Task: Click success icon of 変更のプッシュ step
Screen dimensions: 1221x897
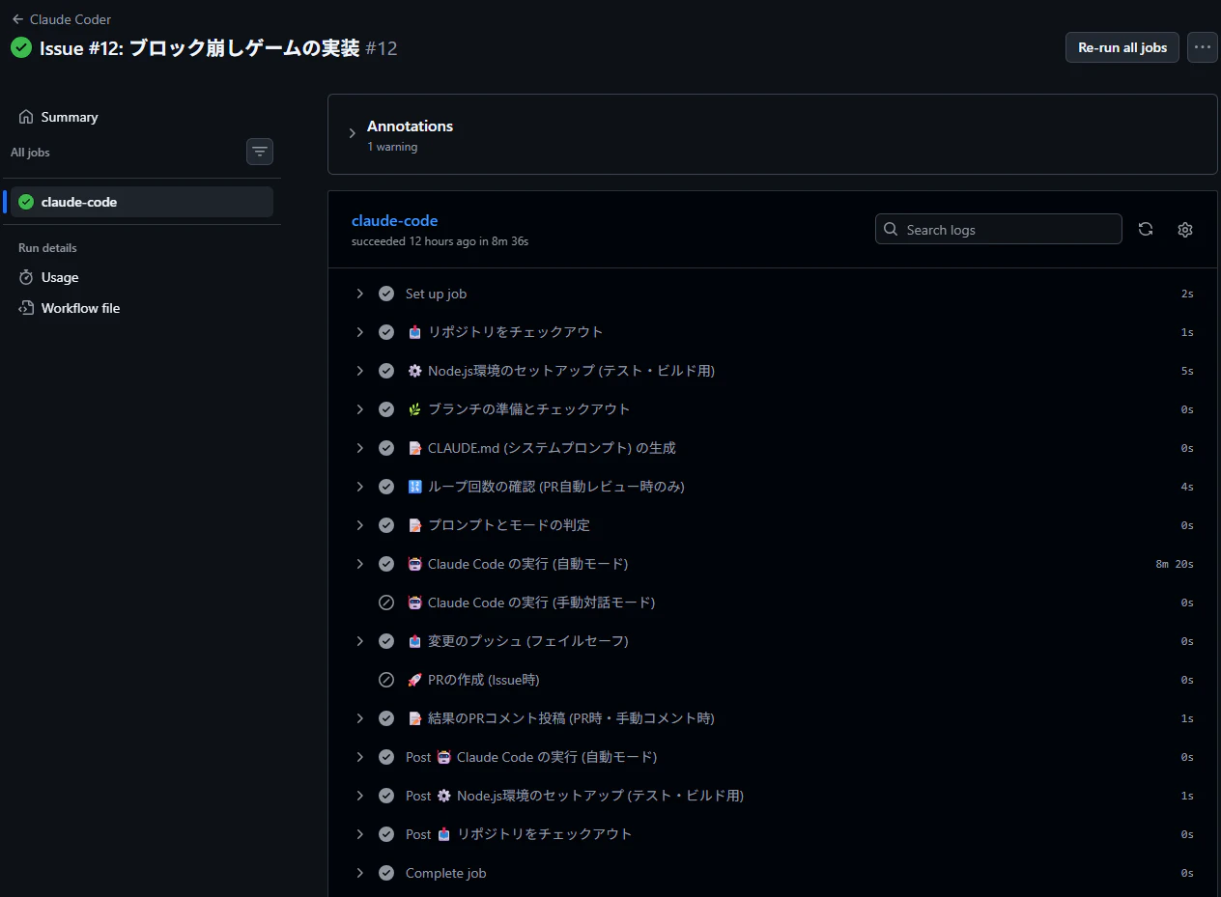Action: pyautogui.click(x=386, y=641)
